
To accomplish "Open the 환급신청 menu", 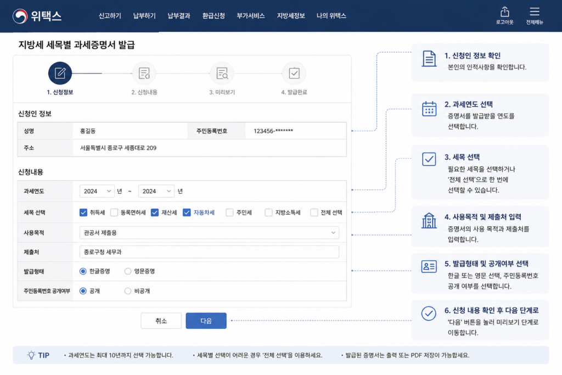I will (213, 16).
